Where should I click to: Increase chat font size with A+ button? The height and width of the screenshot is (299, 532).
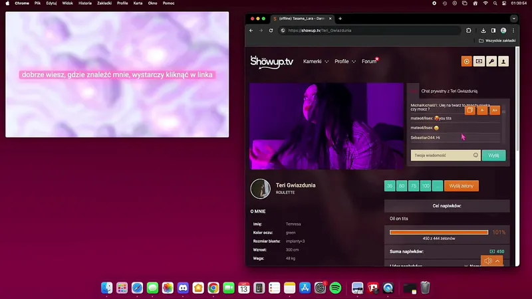coord(495,110)
